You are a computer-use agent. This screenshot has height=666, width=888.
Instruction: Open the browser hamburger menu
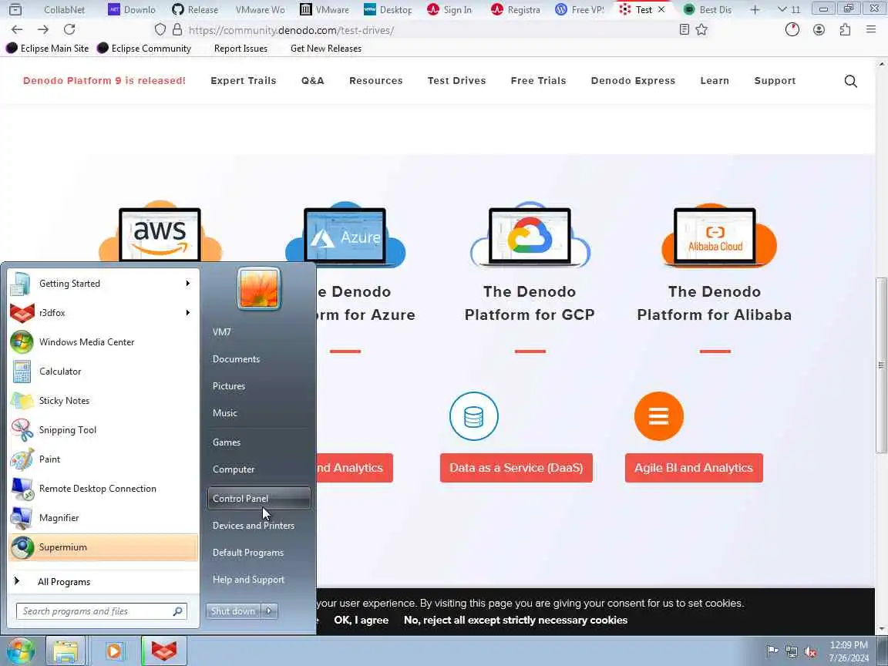point(871,29)
